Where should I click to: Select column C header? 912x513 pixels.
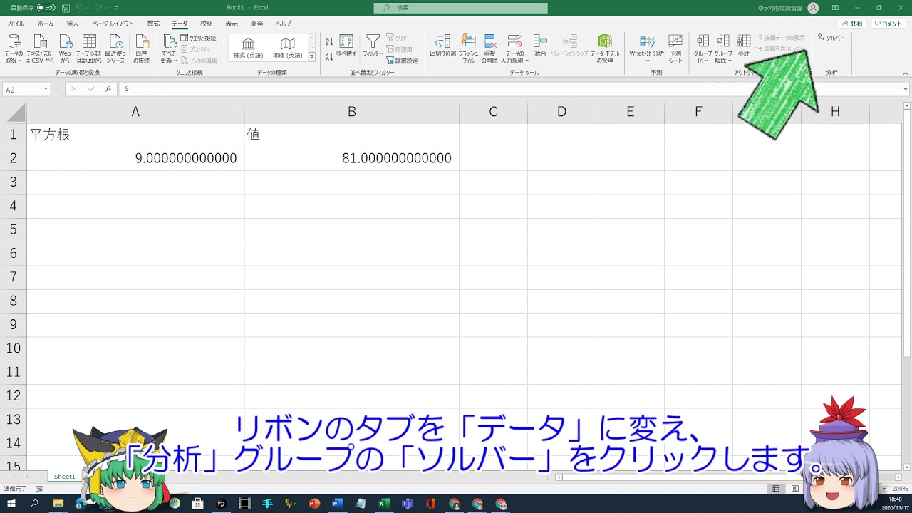493,112
